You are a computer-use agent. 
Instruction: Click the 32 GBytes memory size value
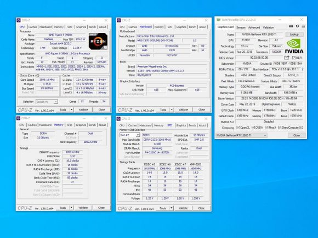click(43, 137)
